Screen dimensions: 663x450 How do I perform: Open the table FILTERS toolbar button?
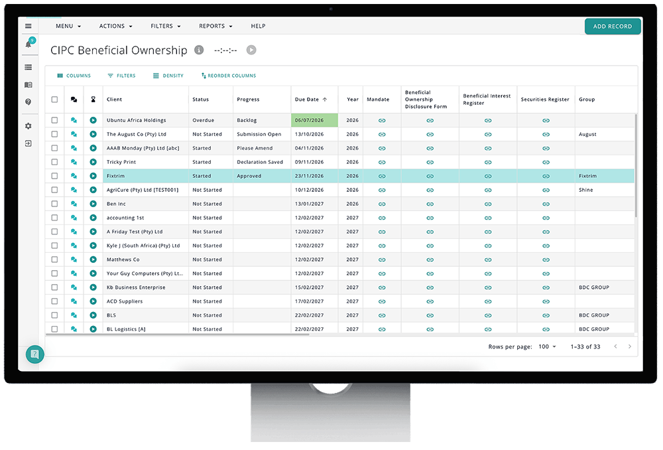122,76
